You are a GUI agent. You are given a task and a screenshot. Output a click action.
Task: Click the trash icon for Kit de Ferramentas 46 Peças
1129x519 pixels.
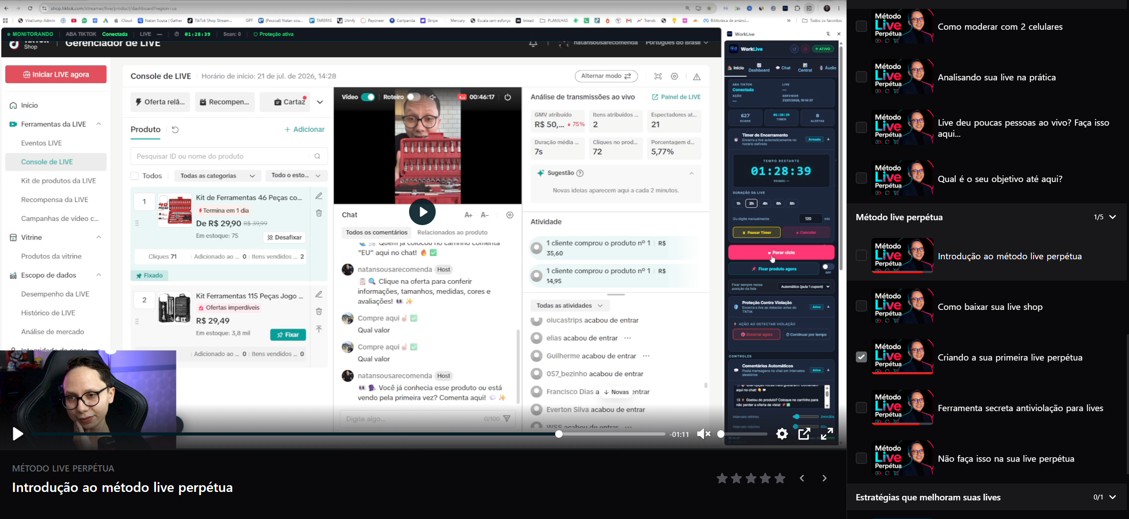[319, 213]
